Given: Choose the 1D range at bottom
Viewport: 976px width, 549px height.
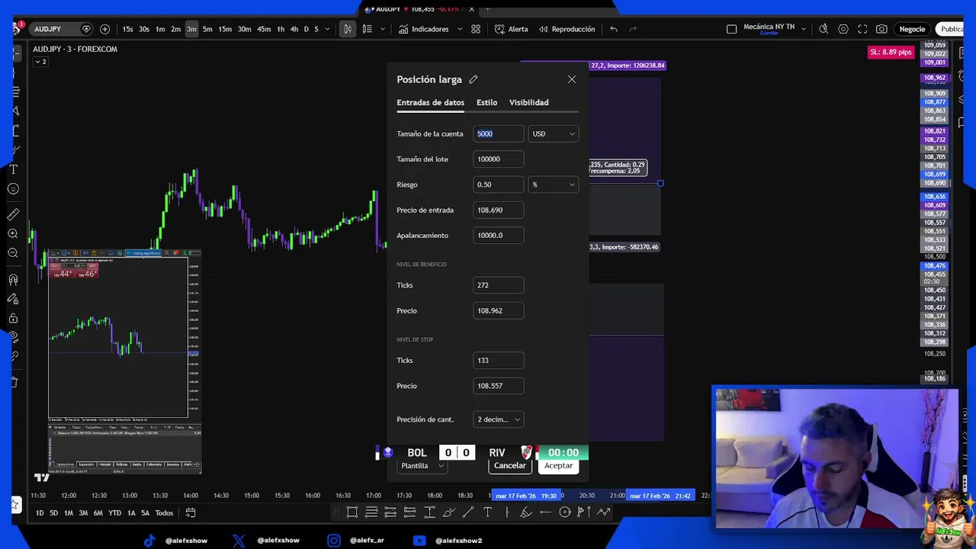Looking at the screenshot, I should pyautogui.click(x=40, y=513).
